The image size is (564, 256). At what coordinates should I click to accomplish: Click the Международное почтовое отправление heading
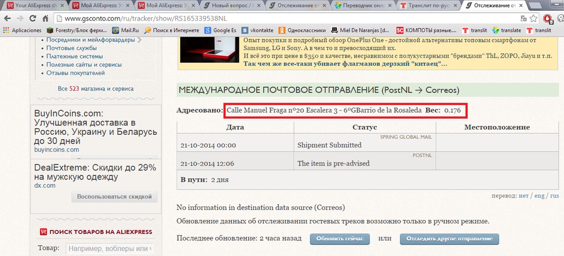pos(319,90)
